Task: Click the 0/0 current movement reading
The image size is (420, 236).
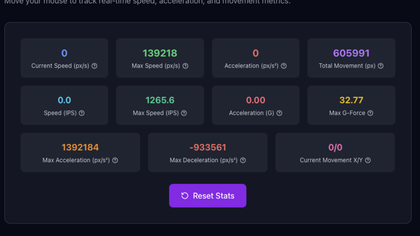Action: [x=335, y=148]
